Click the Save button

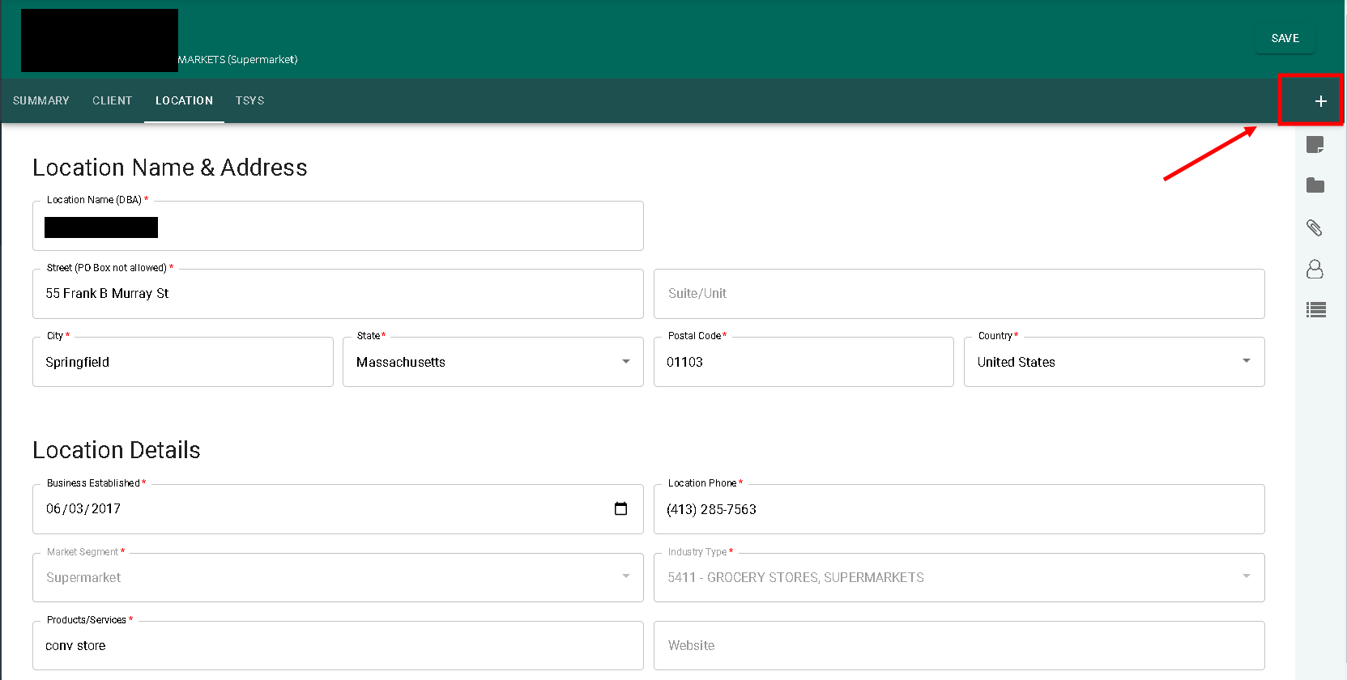point(1285,38)
